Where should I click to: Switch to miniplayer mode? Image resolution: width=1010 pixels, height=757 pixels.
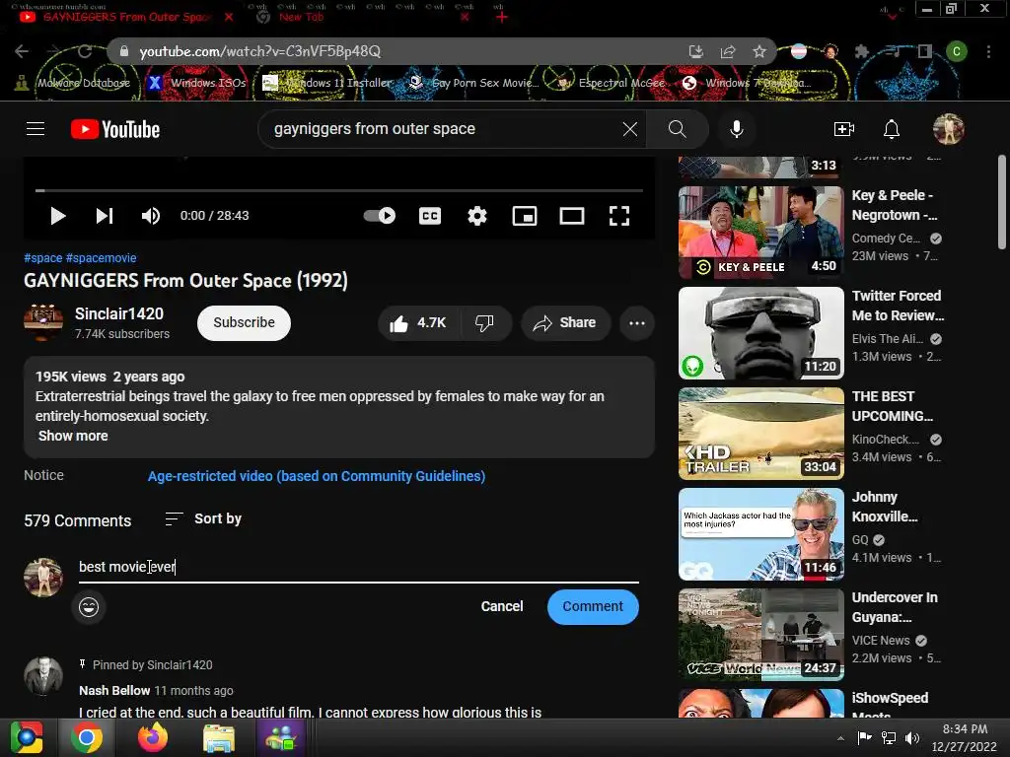[525, 216]
